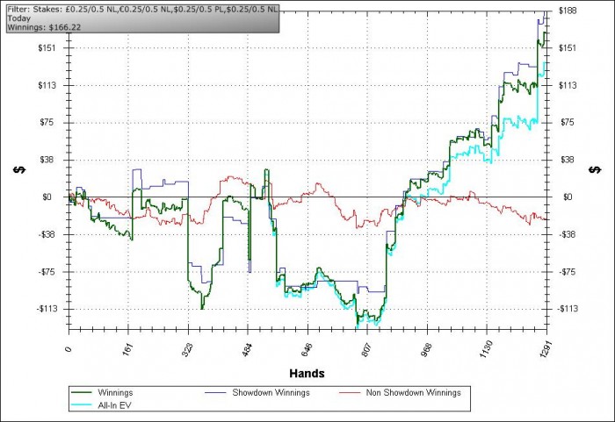The height and width of the screenshot is (422, 615).
Task: Click the right axis -$38 label
Action: pos(568,234)
